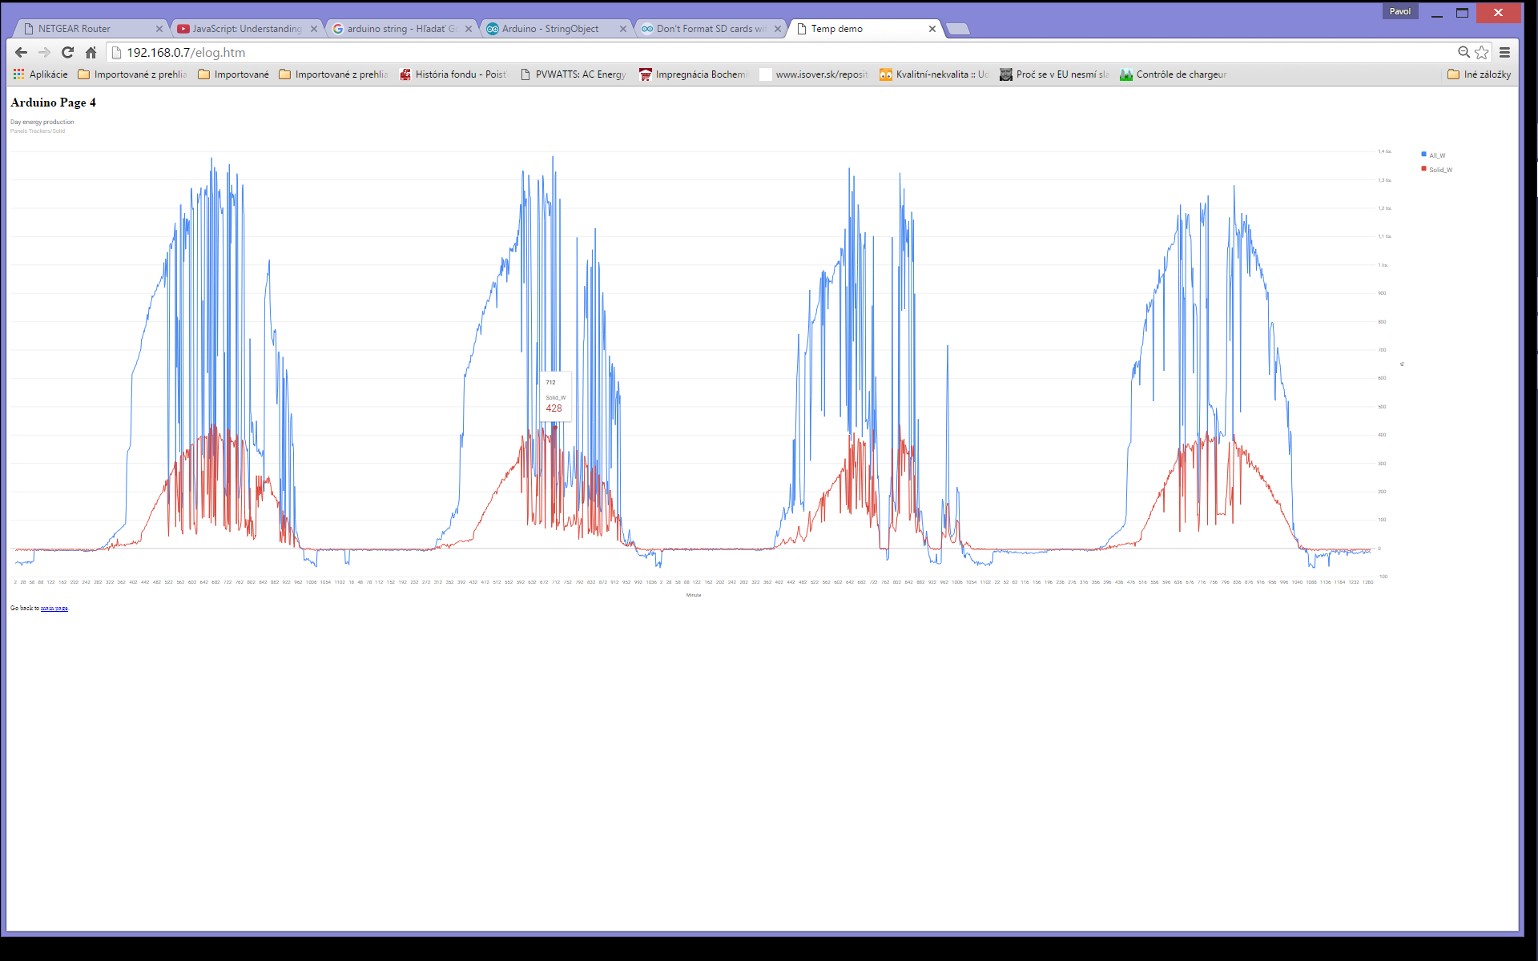Close the Arduino - StringObject tab

(x=623, y=29)
